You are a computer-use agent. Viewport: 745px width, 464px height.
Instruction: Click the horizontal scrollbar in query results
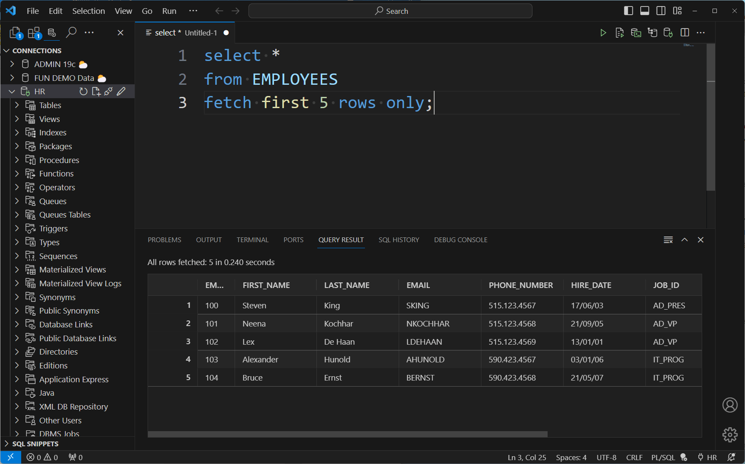348,434
